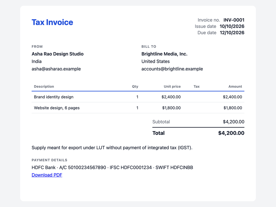Viewport: 276px width, 207px height.
Task: Click the Unit price column header
Action: 172,86
